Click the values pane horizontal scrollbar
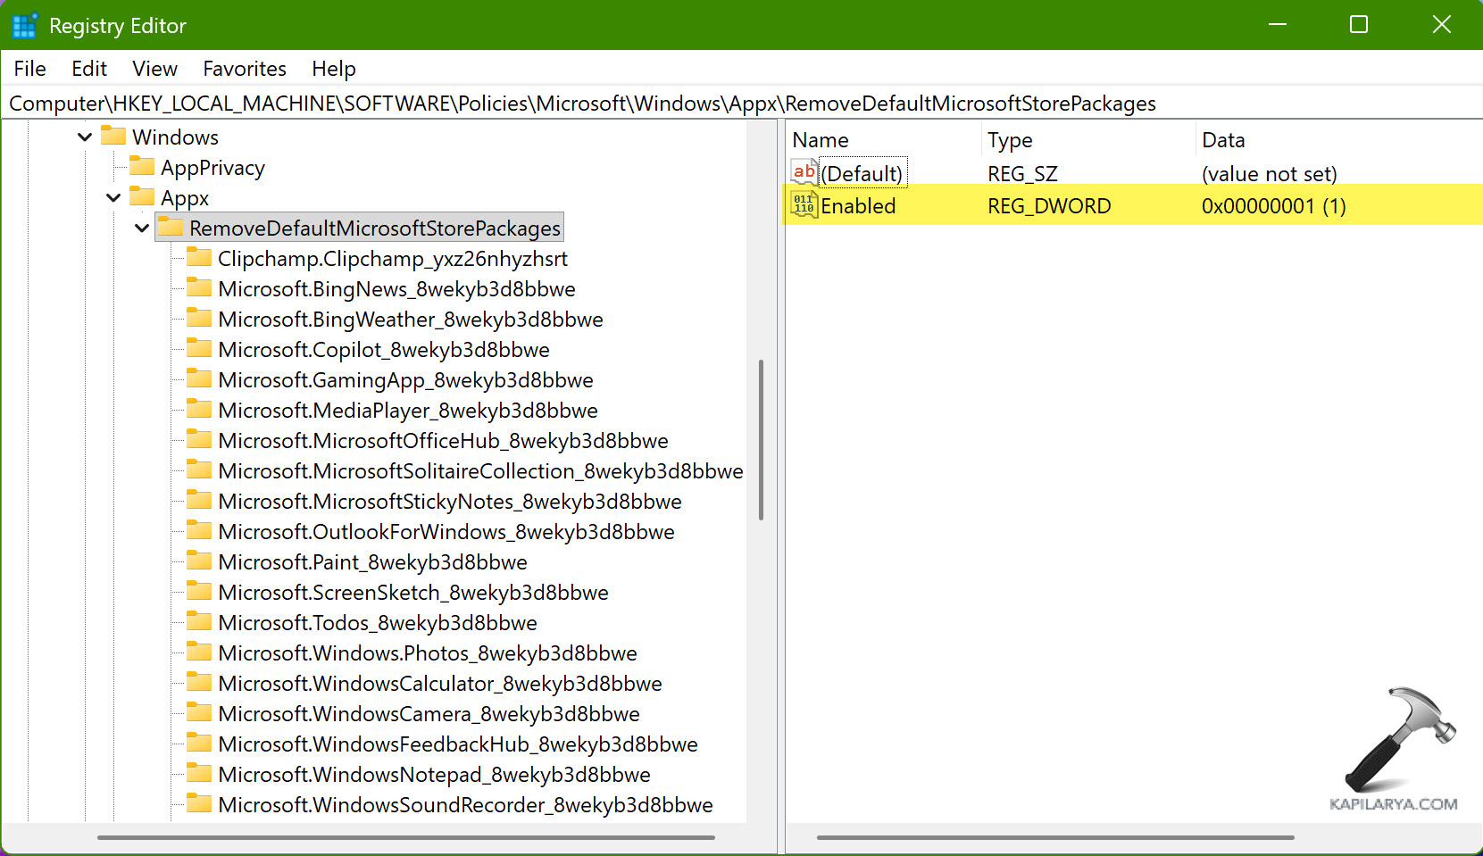 point(1054,837)
